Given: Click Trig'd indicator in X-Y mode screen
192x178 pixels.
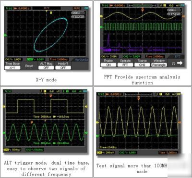Looking at the screenshot, I should pyautogui.click(x=9, y=8).
